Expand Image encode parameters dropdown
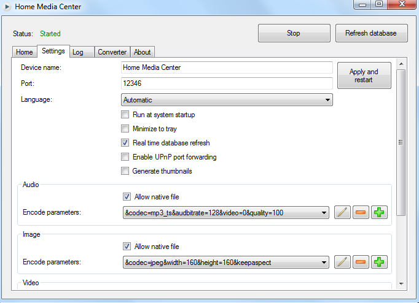Image resolution: width=419 pixels, height=303 pixels. [x=324, y=262]
